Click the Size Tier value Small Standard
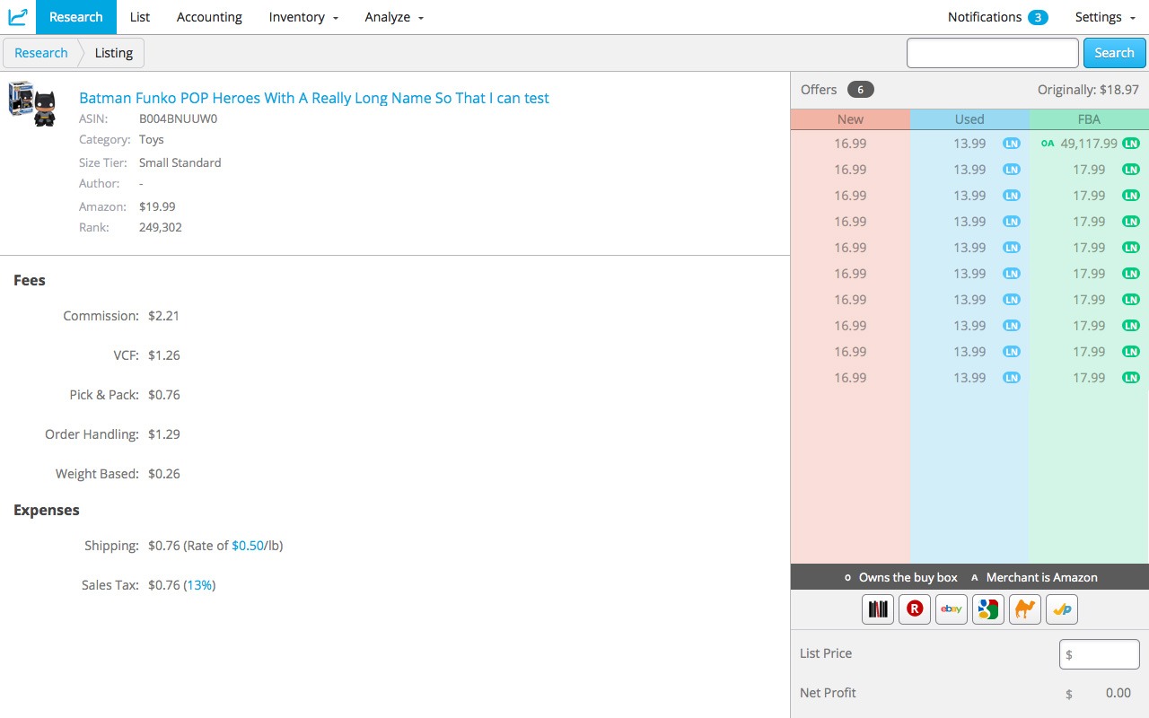The height and width of the screenshot is (718, 1149). pyautogui.click(x=180, y=162)
